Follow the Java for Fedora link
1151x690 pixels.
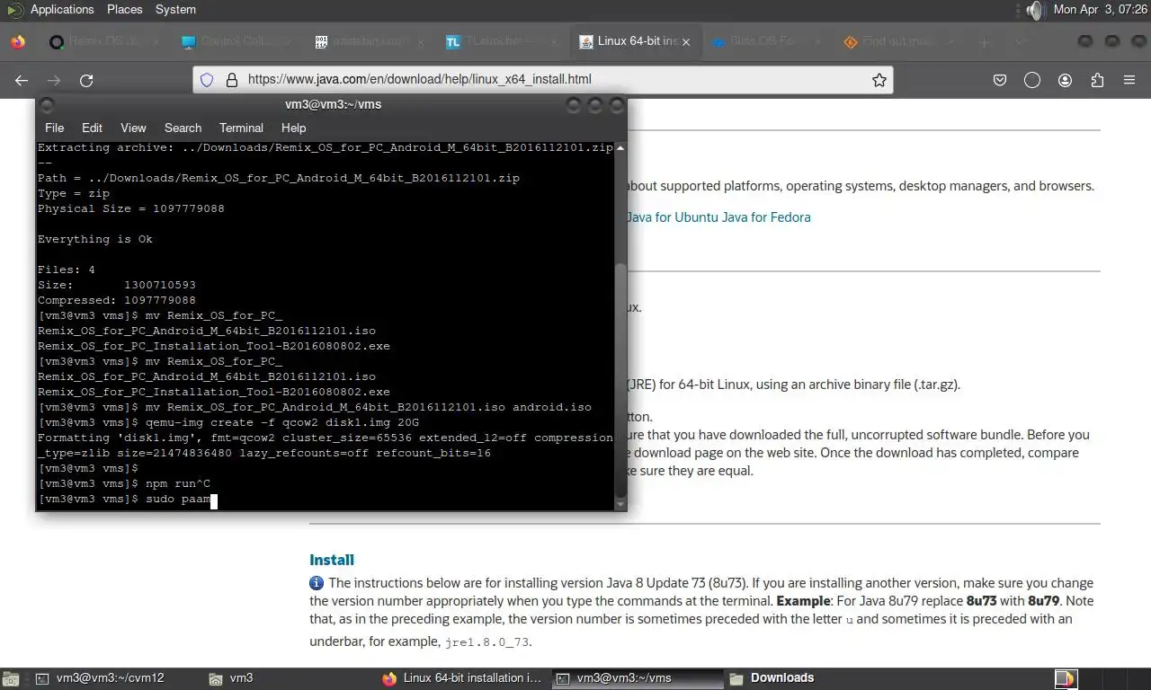[765, 217]
